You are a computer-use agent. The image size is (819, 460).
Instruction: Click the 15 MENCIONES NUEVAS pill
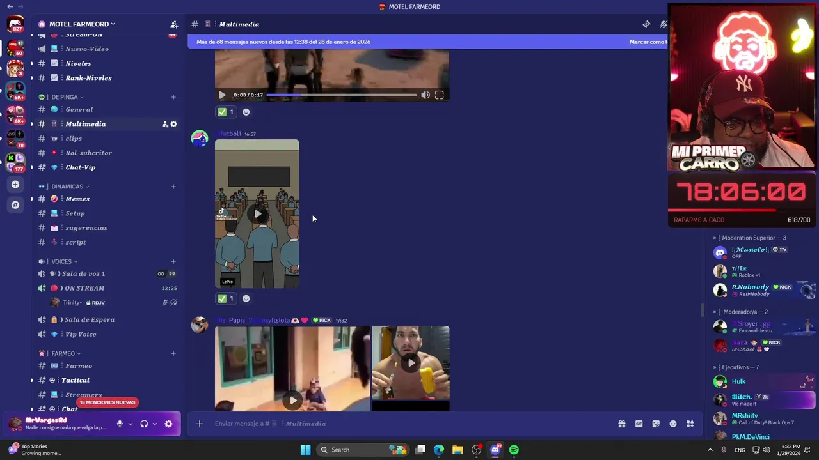[x=107, y=402]
